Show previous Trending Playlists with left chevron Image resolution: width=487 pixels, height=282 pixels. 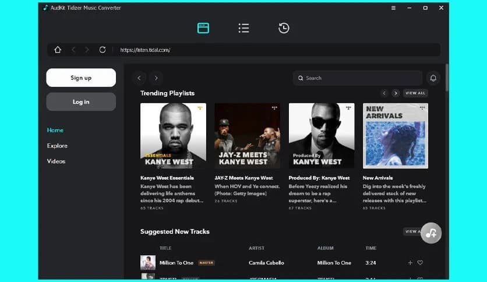384,93
